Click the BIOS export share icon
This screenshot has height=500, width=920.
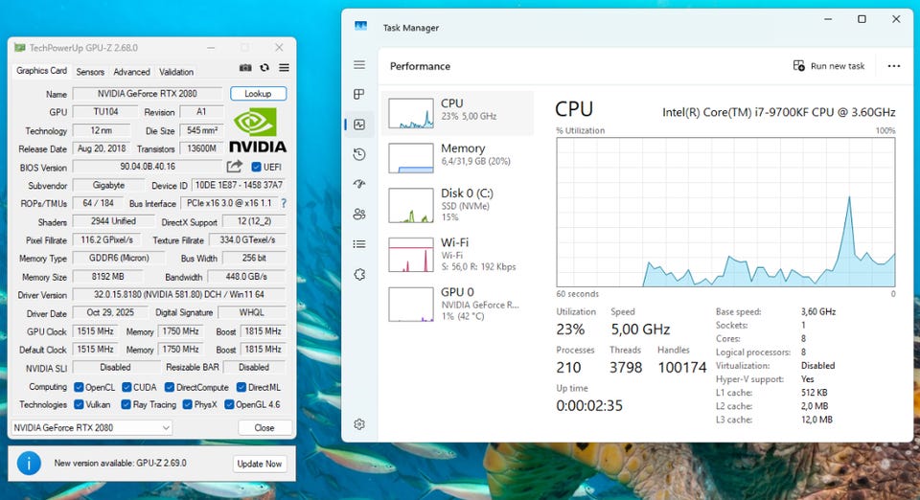[234, 167]
